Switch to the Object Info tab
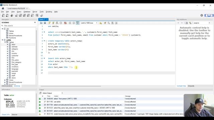This screenshot has height=120, width=214. tap(6, 115)
